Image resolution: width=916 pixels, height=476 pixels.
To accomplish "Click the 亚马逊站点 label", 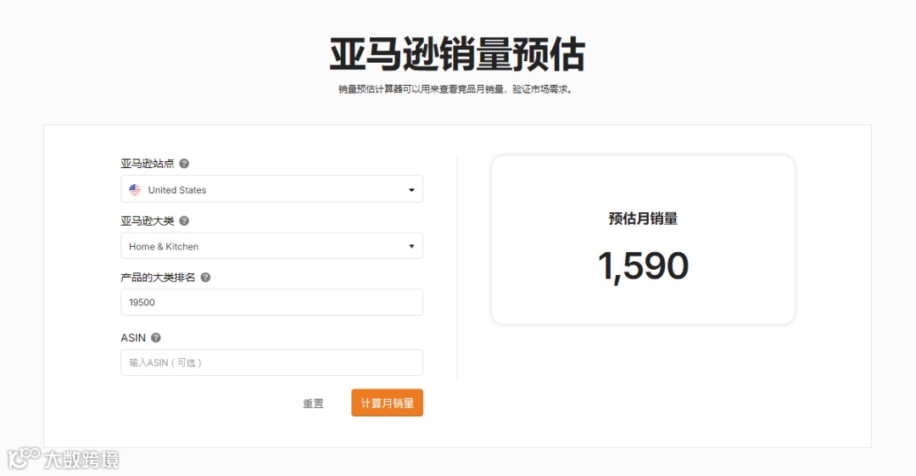I will [148, 164].
